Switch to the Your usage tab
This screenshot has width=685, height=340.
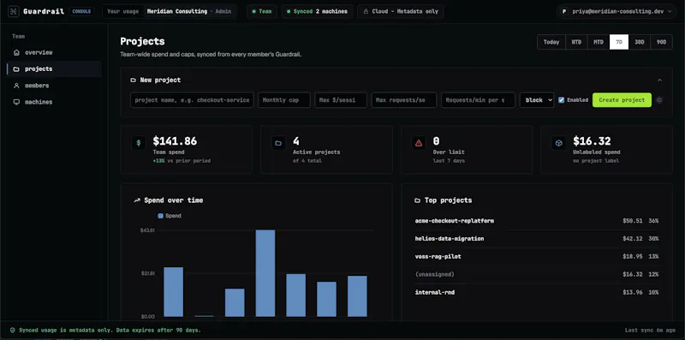point(122,12)
